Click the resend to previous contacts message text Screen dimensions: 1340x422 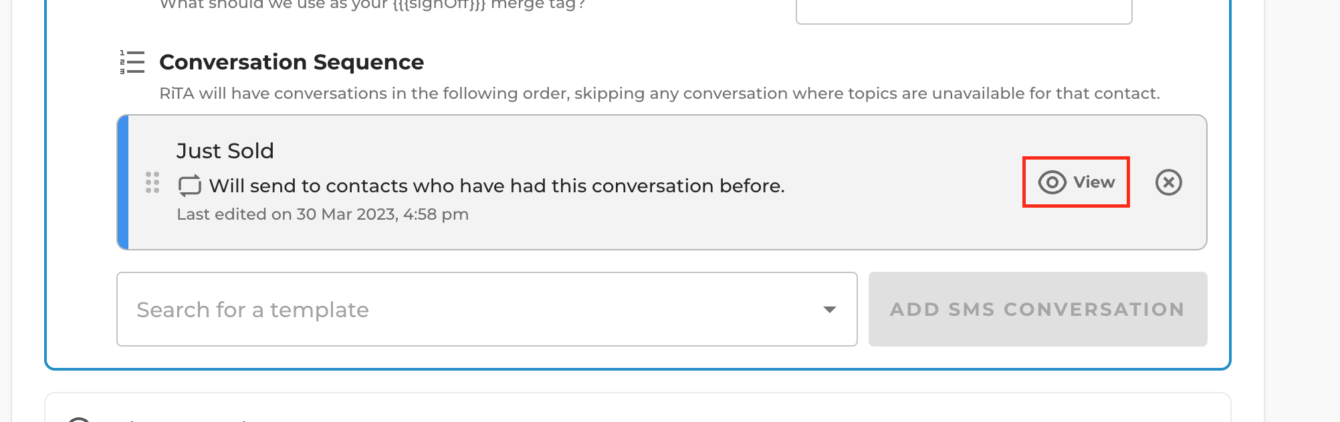point(497,186)
